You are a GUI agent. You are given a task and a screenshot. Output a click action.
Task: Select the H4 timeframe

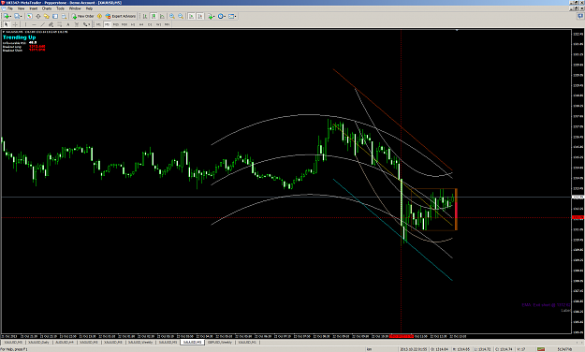pyautogui.click(x=141, y=24)
